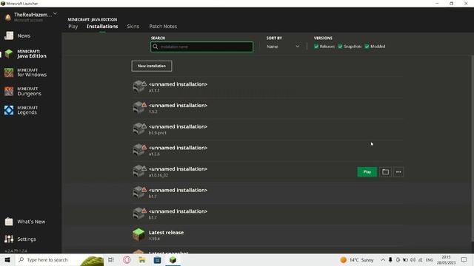474x266 pixels.
Task: Open File Explorer from taskbar
Action: (x=142, y=259)
